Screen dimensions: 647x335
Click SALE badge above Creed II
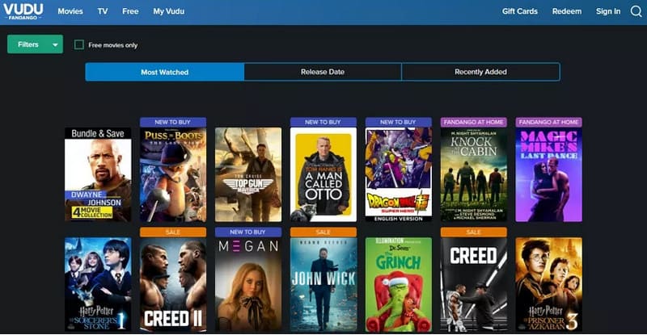click(x=173, y=232)
